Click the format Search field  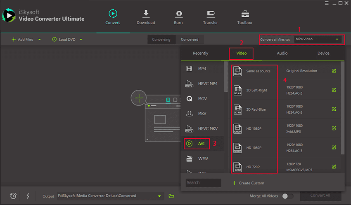(x=203, y=183)
